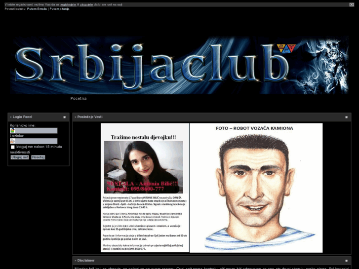Enable Izloguj me nakon 15 minuta checkbox
359x269 pixels.
click(13, 147)
